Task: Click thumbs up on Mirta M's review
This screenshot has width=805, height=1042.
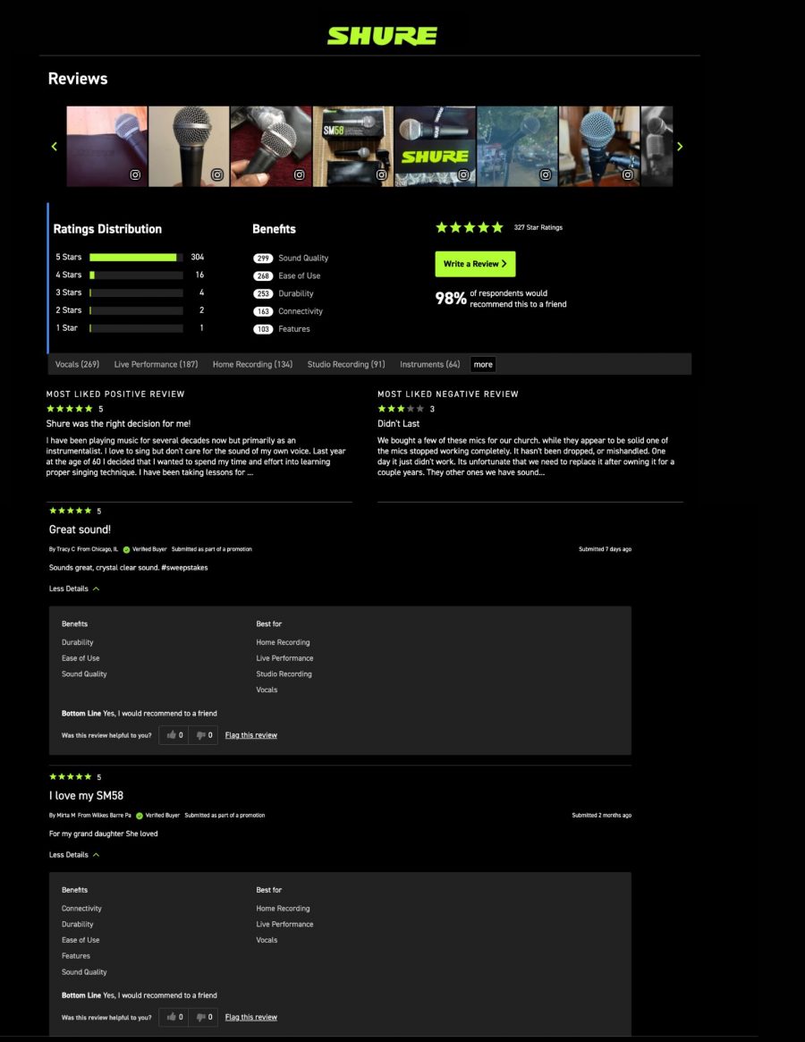Action: [x=174, y=1017]
